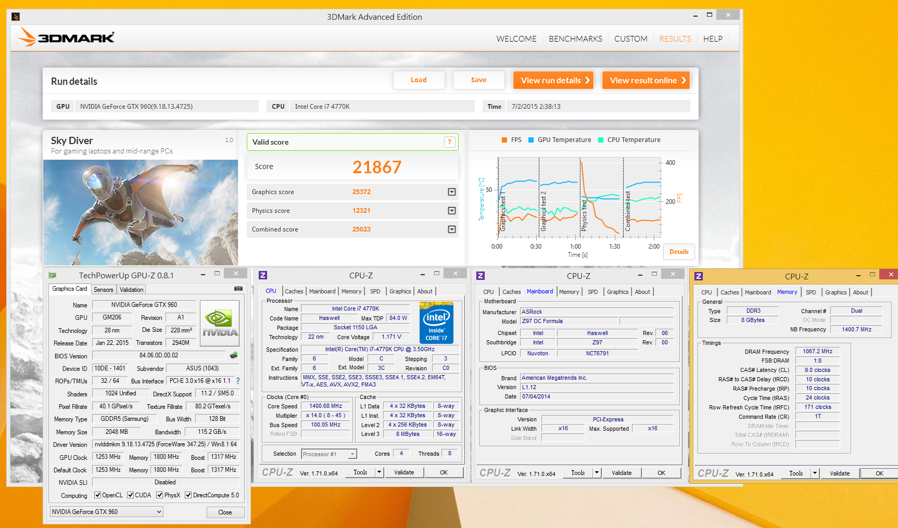Open the Valid score help question mark
Viewport: 898px width, 528px height.
[450, 142]
